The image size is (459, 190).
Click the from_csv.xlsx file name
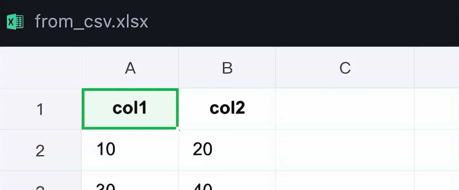click(91, 22)
